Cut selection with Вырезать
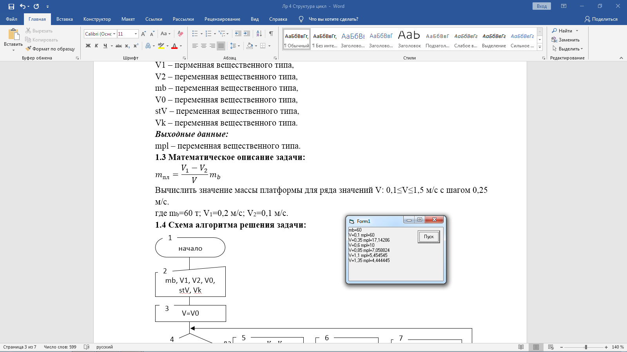 click(x=39, y=31)
